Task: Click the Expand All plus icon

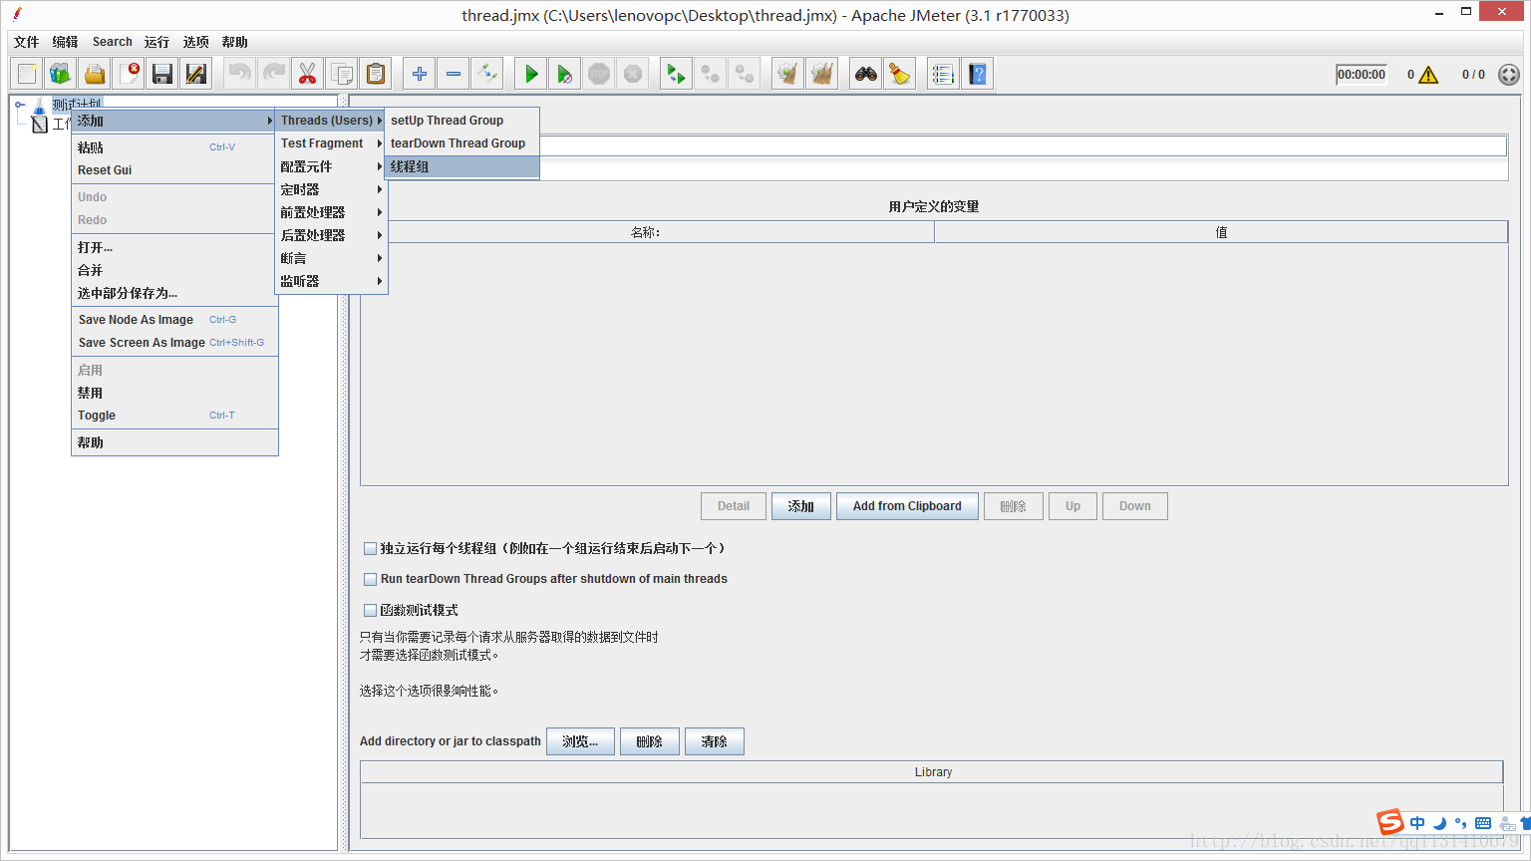Action: pyautogui.click(x=420, y=74)
